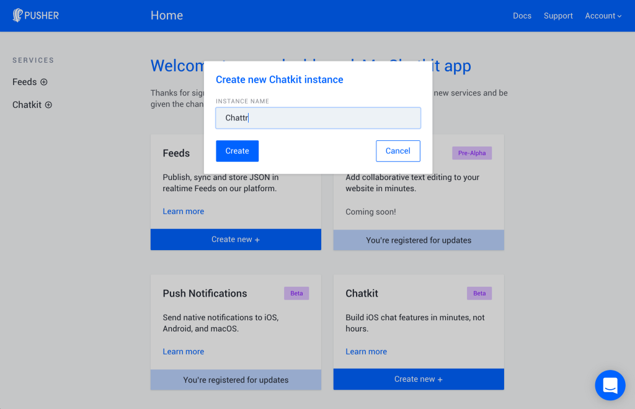This screenshot has width=635, height=409.
Task: Create new Chatkit instance from card
Action: point(419,379)
